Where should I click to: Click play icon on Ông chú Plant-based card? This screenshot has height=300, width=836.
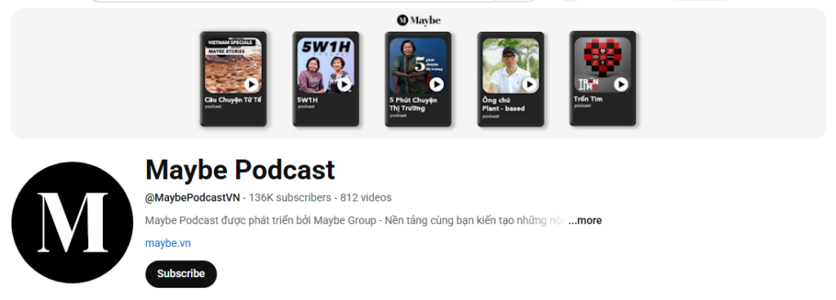point(529,84)
